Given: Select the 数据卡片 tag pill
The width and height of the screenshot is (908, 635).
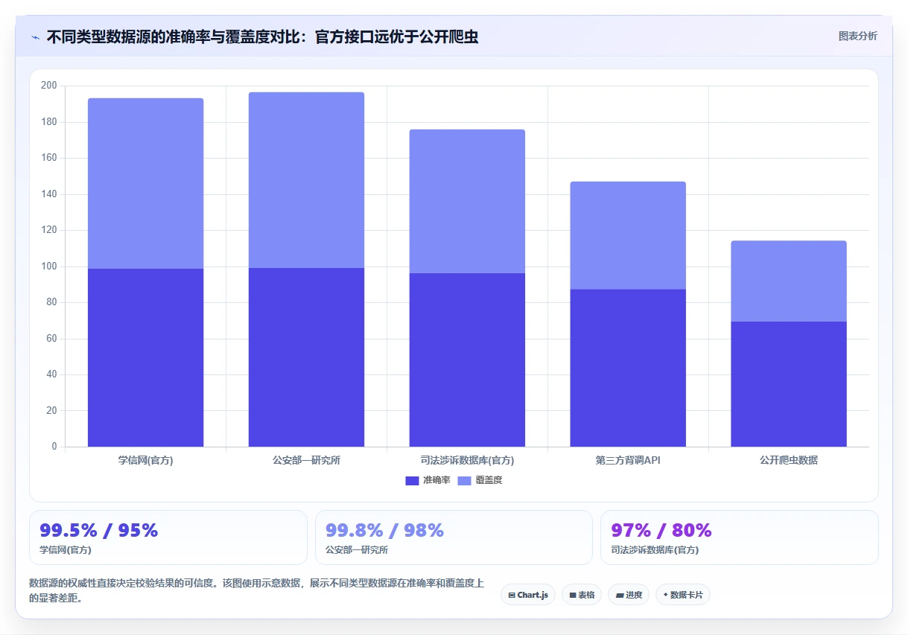Looking at the screenshot, I should 683,595.
